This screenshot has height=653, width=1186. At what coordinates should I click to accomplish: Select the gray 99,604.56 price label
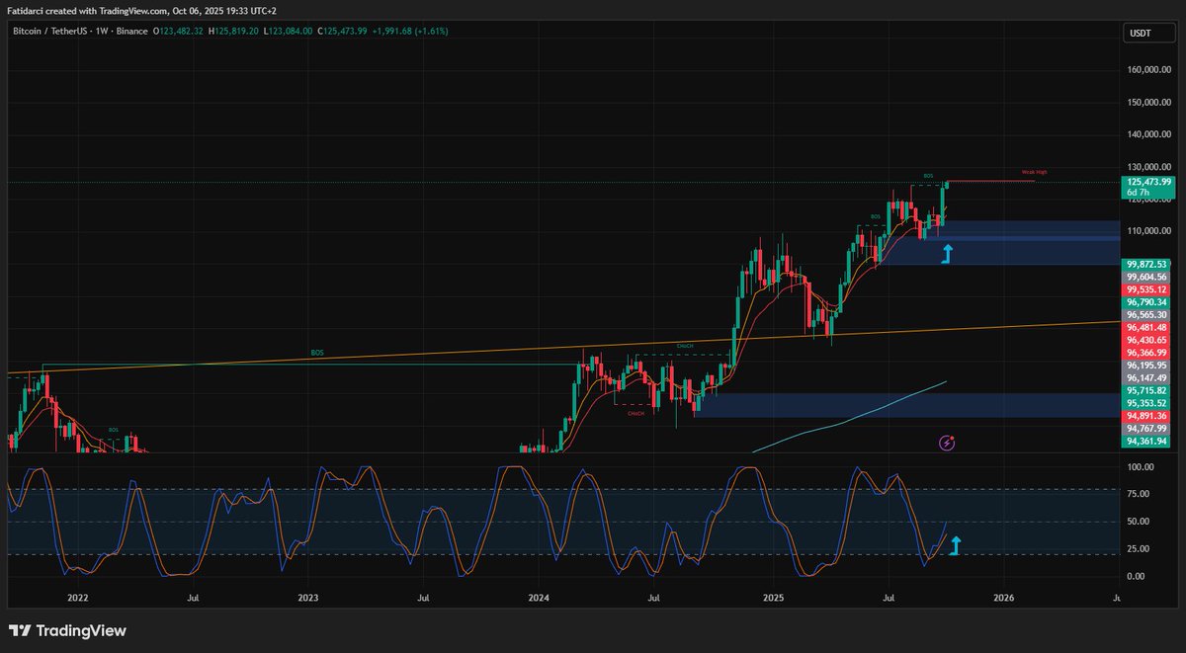click(x=1147, y=279)
